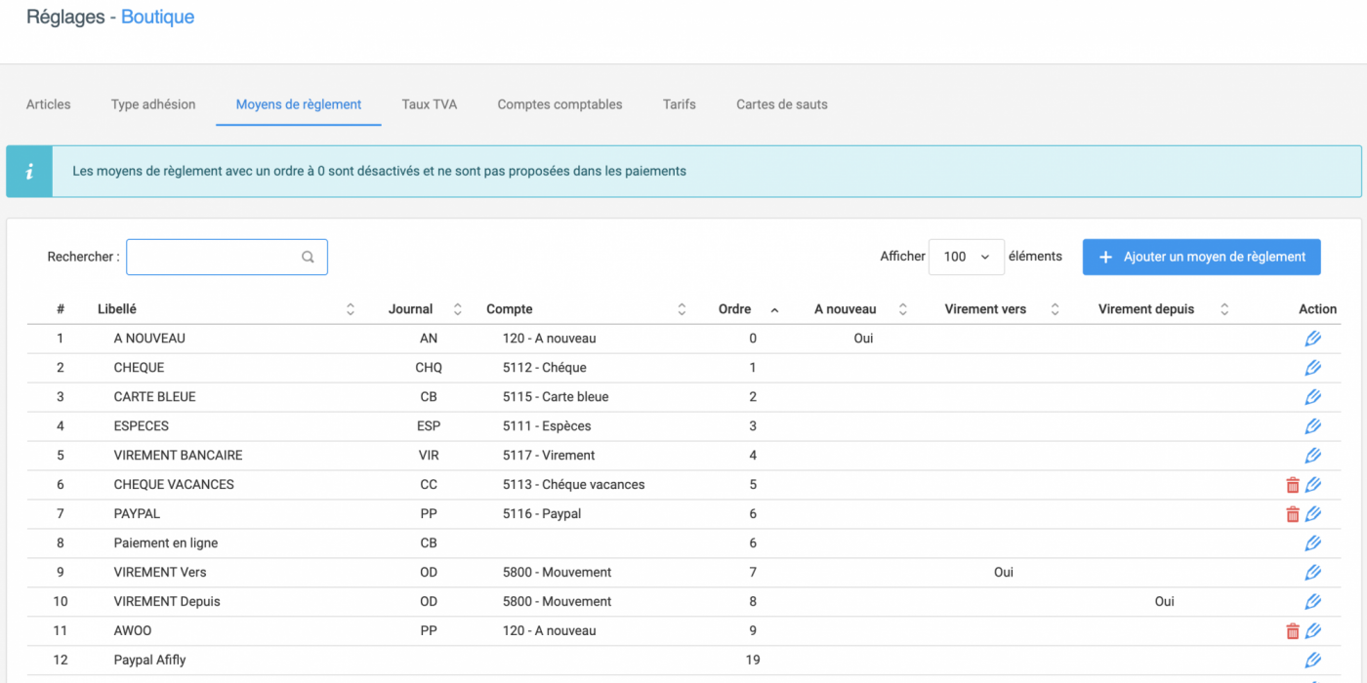
Task: Sort the table by Virement depuis column
Action: [1223, 309]
